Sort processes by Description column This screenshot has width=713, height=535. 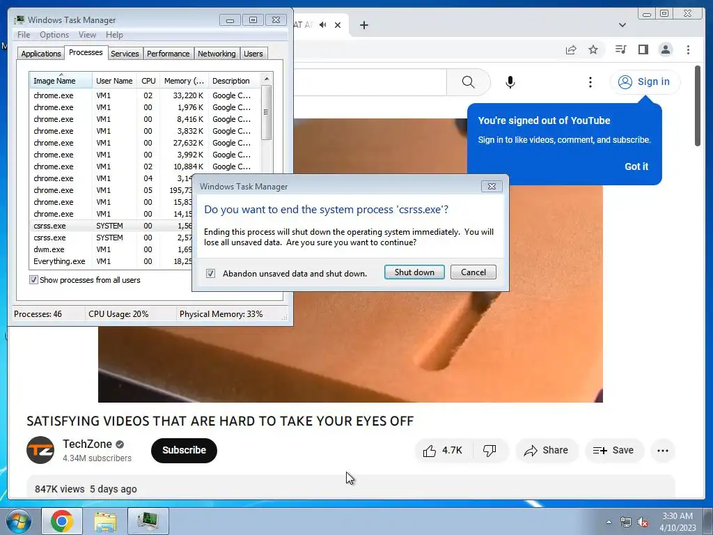pyautogui.click(x=234, y=81)
